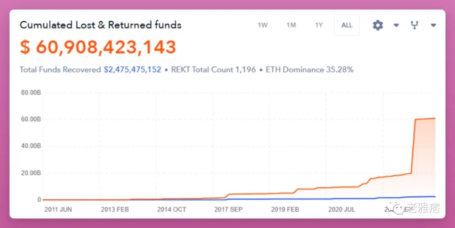455x228 pixels.
Task: Switch chart range to 1W
Action: [x=262, y=25]
